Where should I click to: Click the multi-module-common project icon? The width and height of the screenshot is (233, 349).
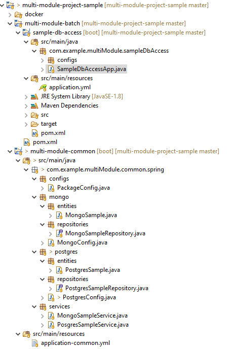[x=18, y=151]
